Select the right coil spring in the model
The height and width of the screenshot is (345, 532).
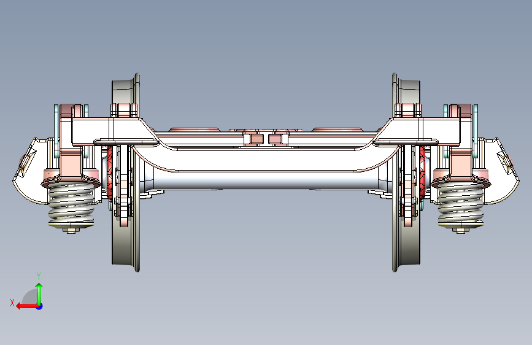coord(461,204)
